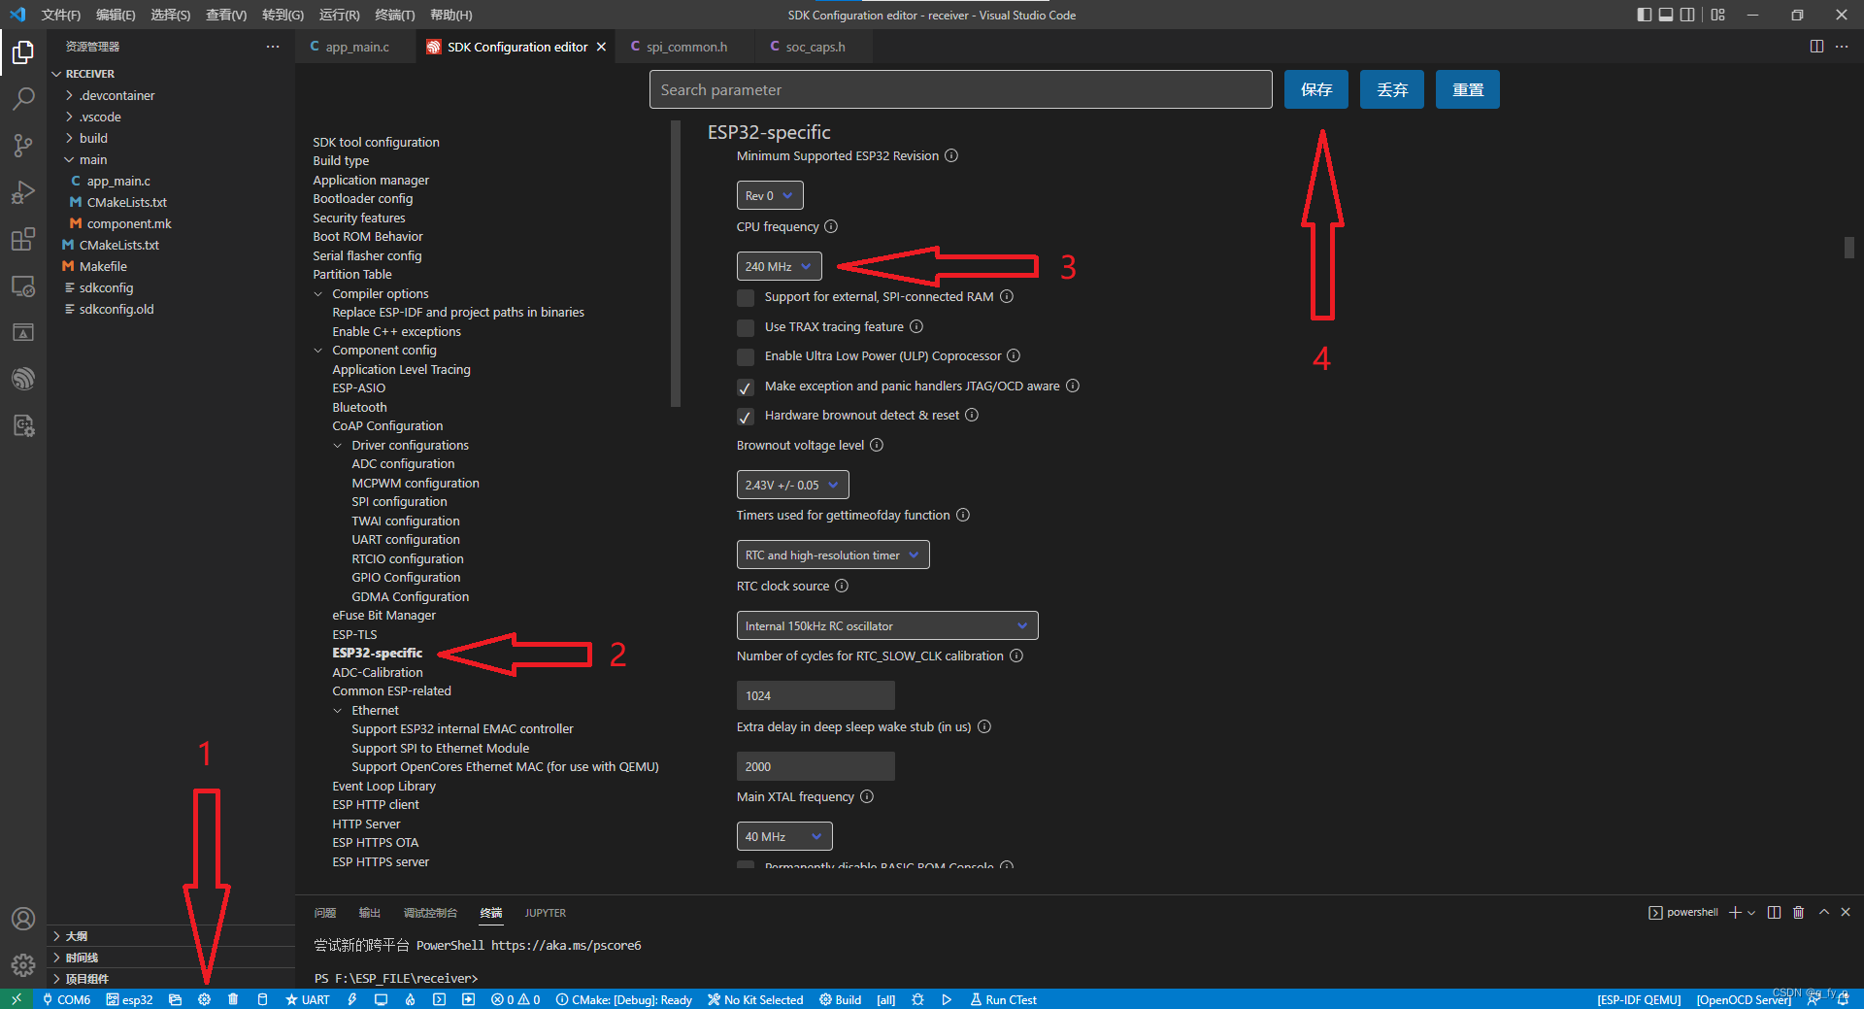Click the 保存 save button

tap(1315, 89)
